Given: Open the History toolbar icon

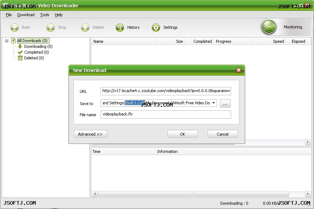Looking at the screenshot, I should pyautogui.click(x=120, y=27).
